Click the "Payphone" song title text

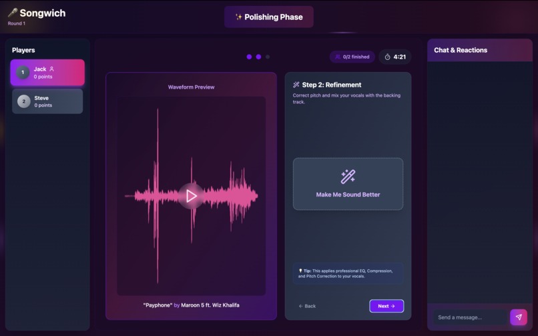click(158, 305)
